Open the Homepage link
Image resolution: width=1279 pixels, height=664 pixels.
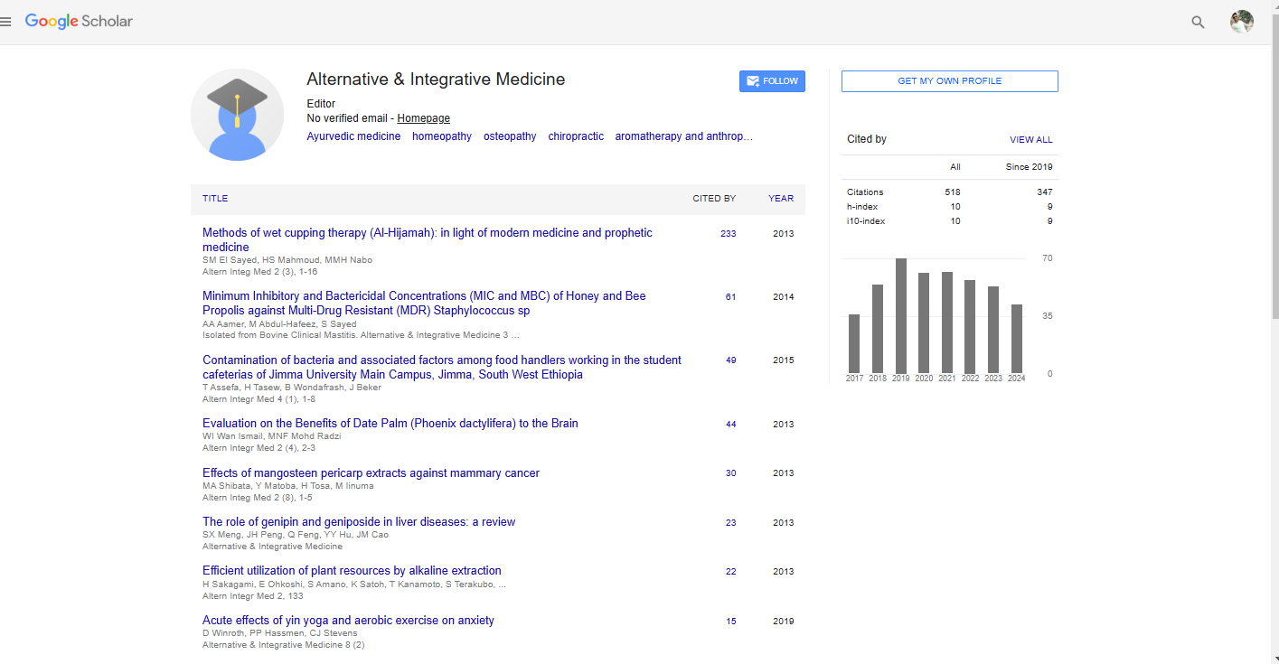click(423, 118)
